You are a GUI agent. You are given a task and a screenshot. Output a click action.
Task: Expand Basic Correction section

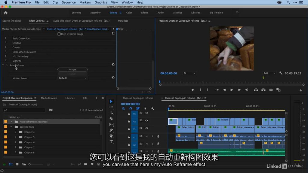coord(6,38)
